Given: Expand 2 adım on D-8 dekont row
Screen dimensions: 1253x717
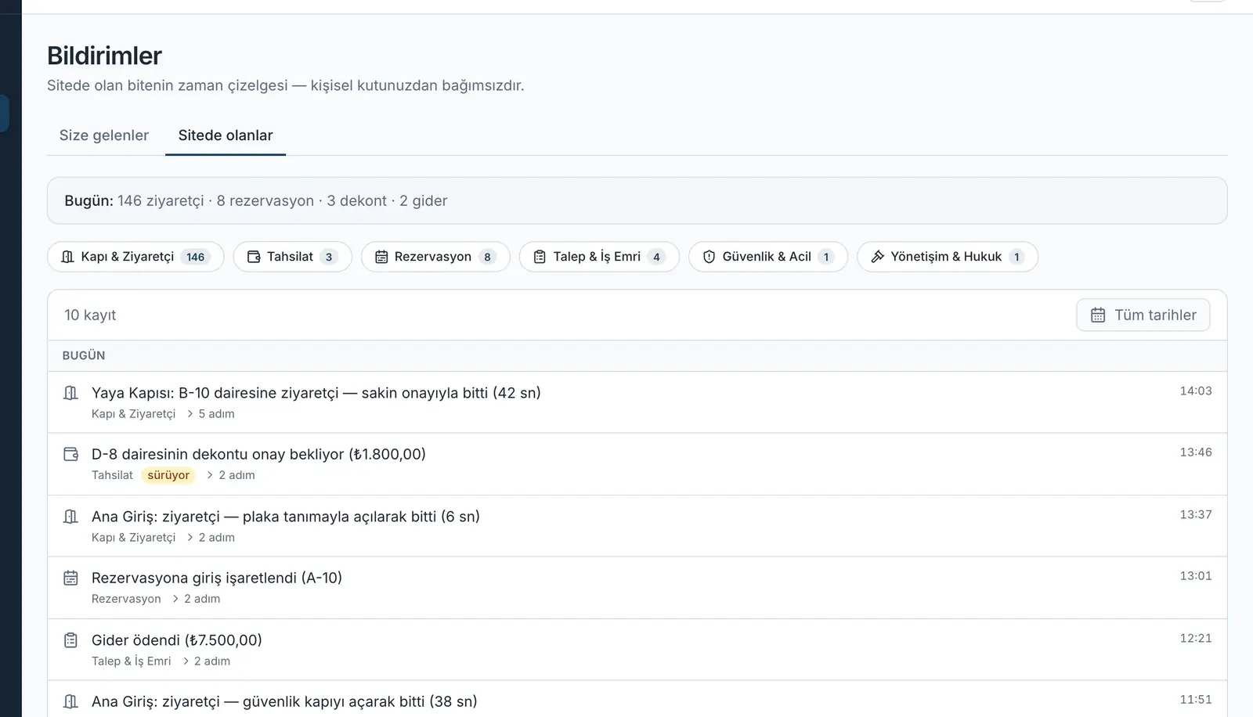Looking at the screenshot, I should tap(230, 475).
